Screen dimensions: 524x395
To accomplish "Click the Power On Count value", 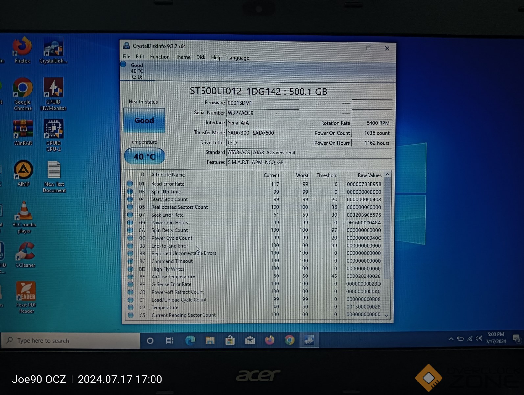I will coord(372,133).
